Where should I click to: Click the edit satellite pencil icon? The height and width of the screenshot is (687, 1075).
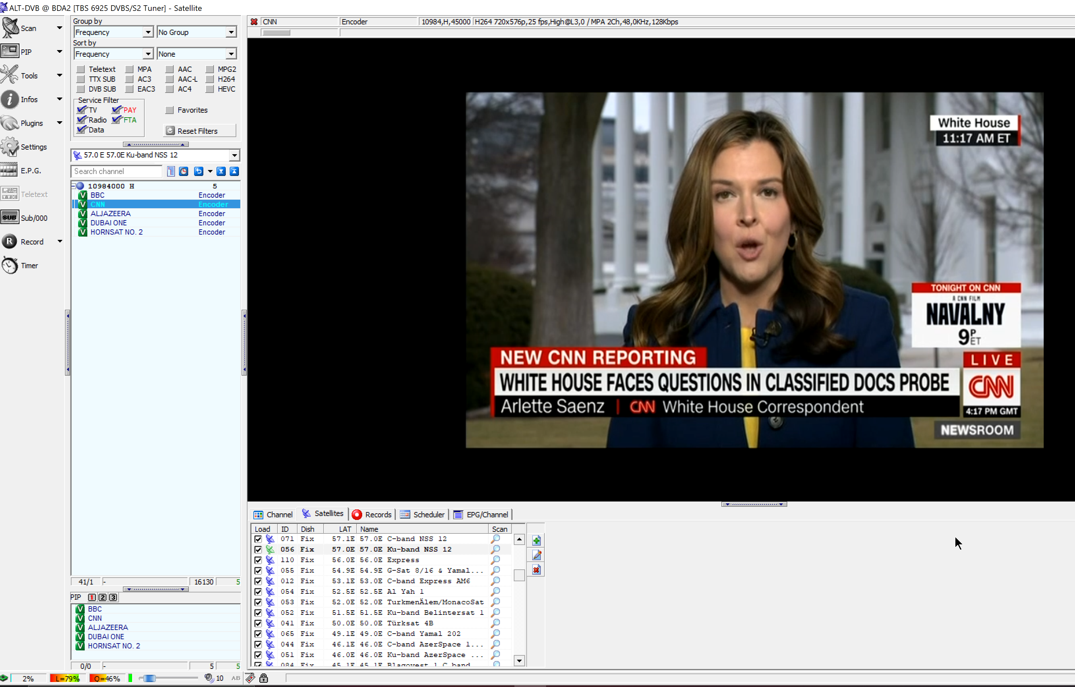[x=537, y=555]
